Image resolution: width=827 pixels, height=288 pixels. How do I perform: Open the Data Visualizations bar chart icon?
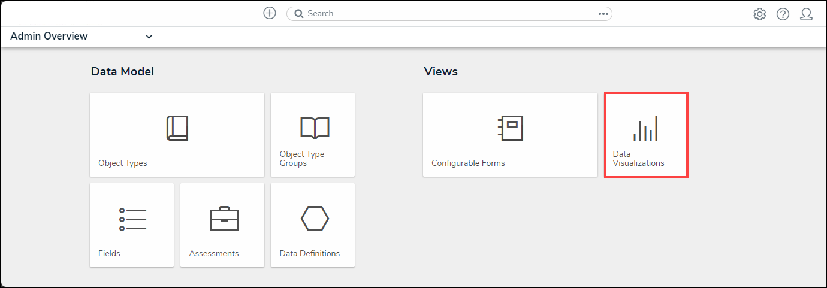coord(645,128)
